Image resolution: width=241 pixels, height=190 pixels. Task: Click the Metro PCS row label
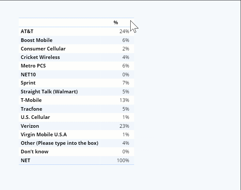tap(33, 66)
